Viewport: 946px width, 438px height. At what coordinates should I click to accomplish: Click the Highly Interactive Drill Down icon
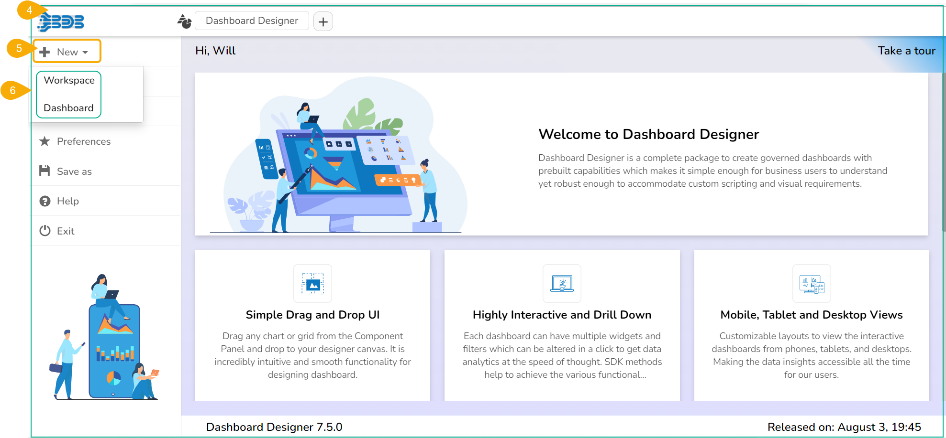tap(562, 284)
